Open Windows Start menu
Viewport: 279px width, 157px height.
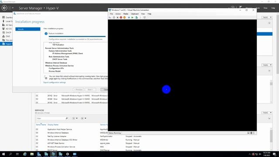click(3, 154)
